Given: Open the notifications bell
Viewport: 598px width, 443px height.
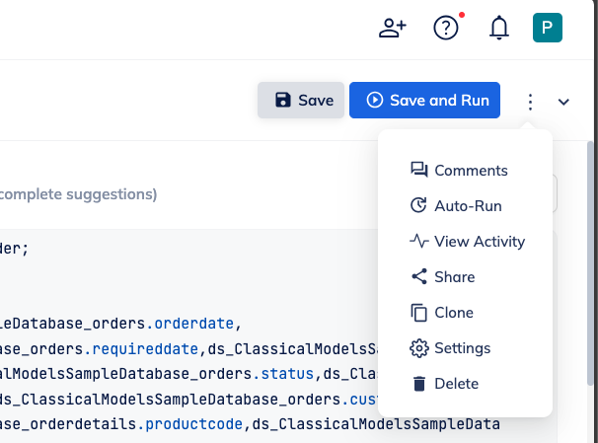Looking at the screenshot, I should 499,28.
